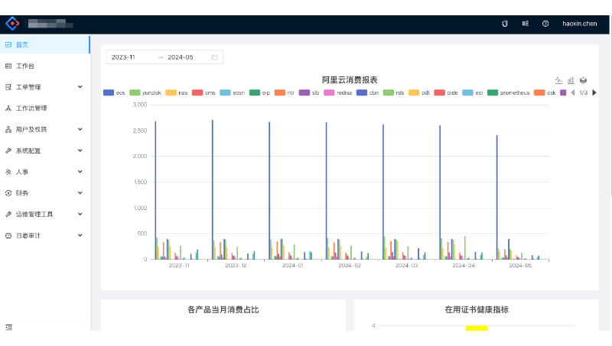The image size is (612, 346).
Task: Click the 财务 menu label
Action: pyautogui.click(x=22, y=193)
